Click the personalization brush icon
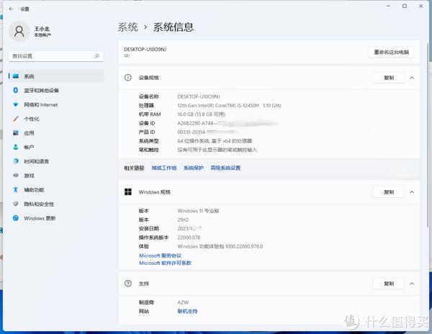 [16, 119]
